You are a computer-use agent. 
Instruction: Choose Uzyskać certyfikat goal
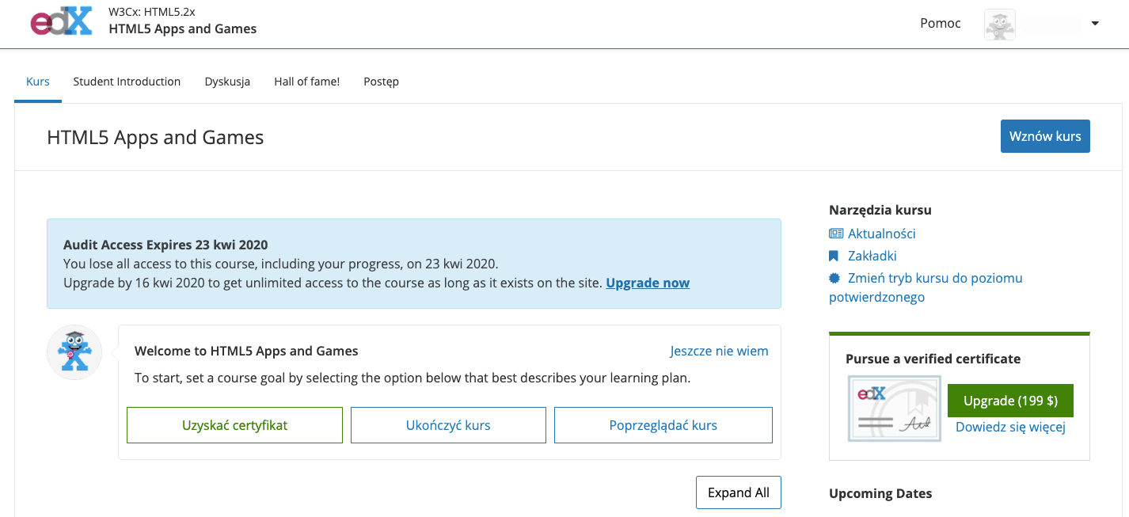coord(234,425)
